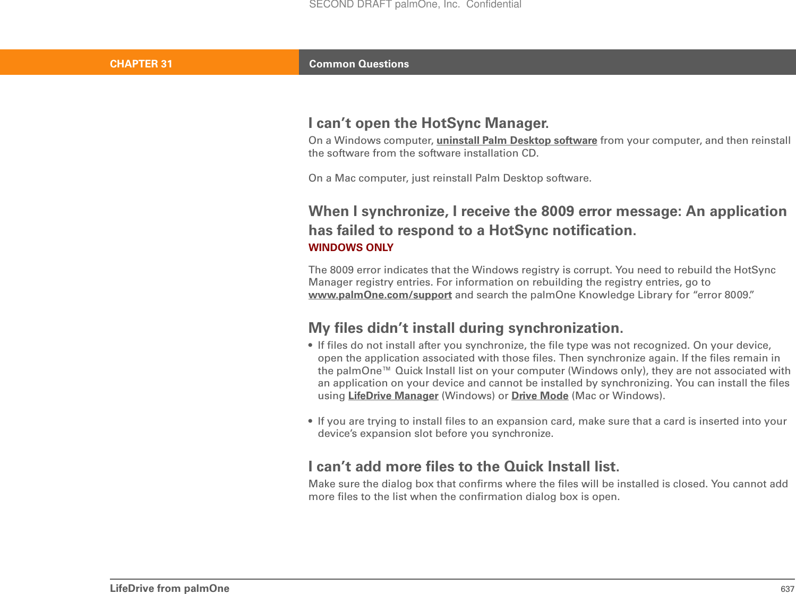The height and width of the screenshot is (594, 796).
Task: Click the 'SECOND DRAFT palmOne, Inc. Confidential' notice
Action: pyautogui.click(x=415, y=5)
